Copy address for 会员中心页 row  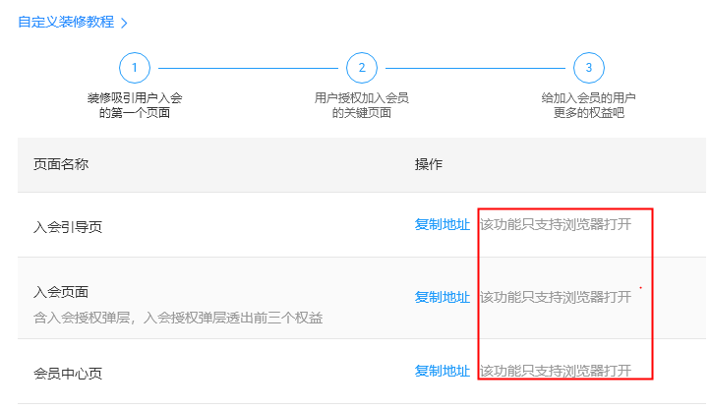443,371
